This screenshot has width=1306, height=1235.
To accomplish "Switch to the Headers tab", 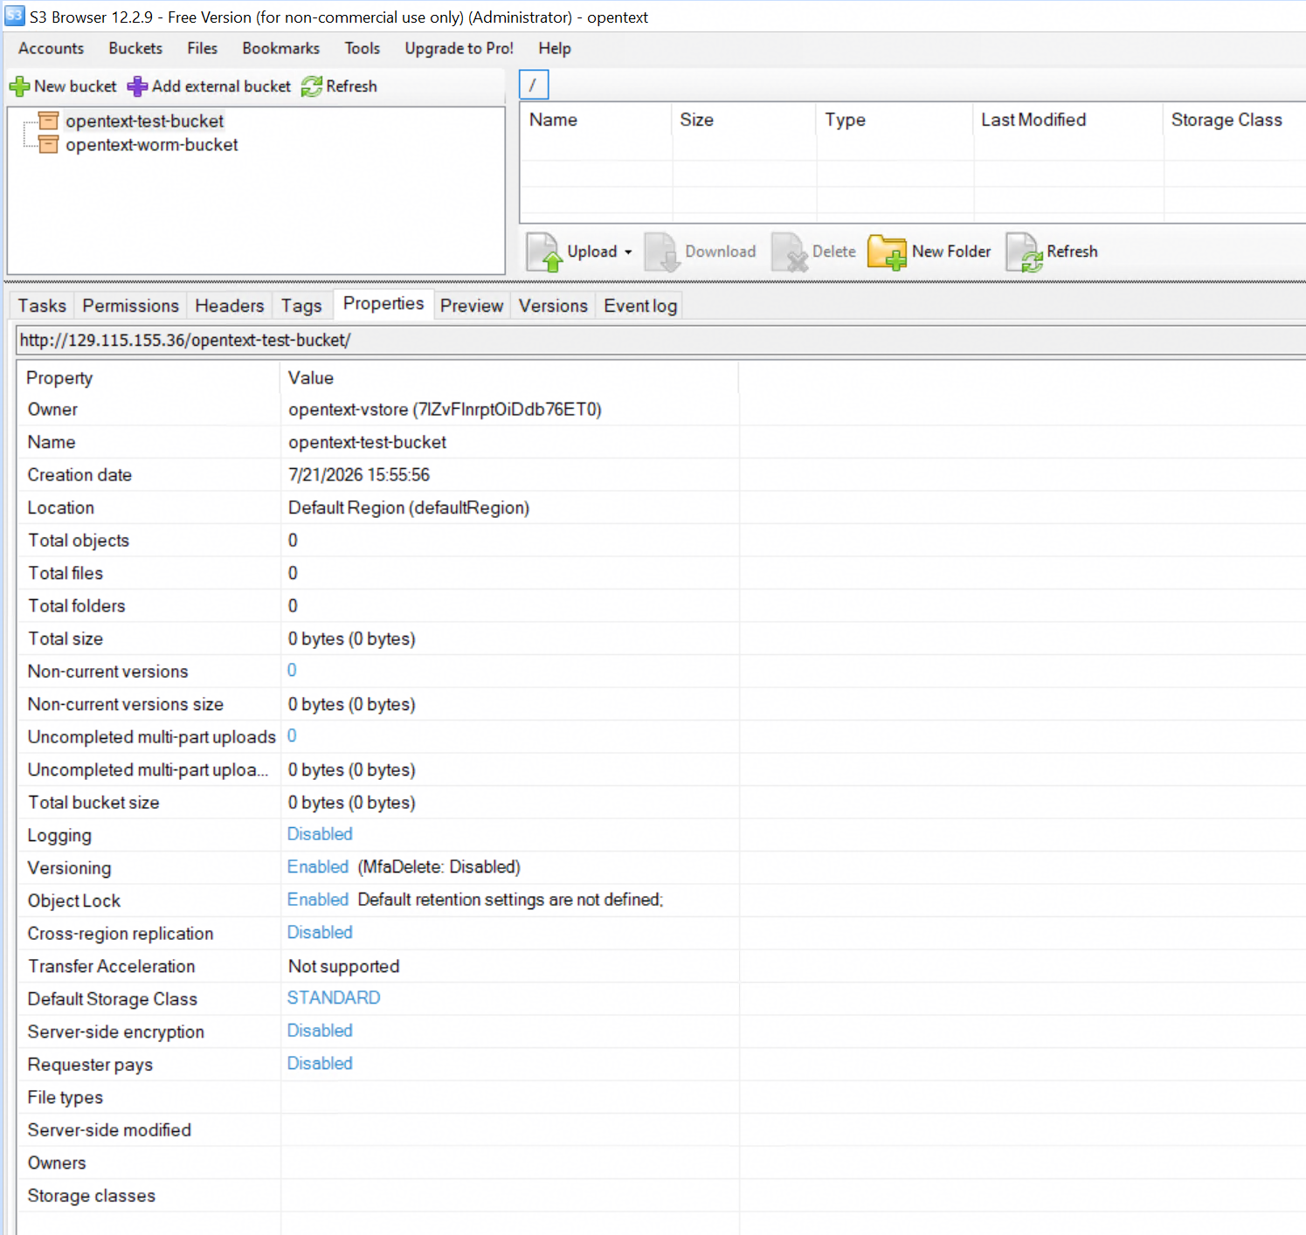I will tap(229, 306).
